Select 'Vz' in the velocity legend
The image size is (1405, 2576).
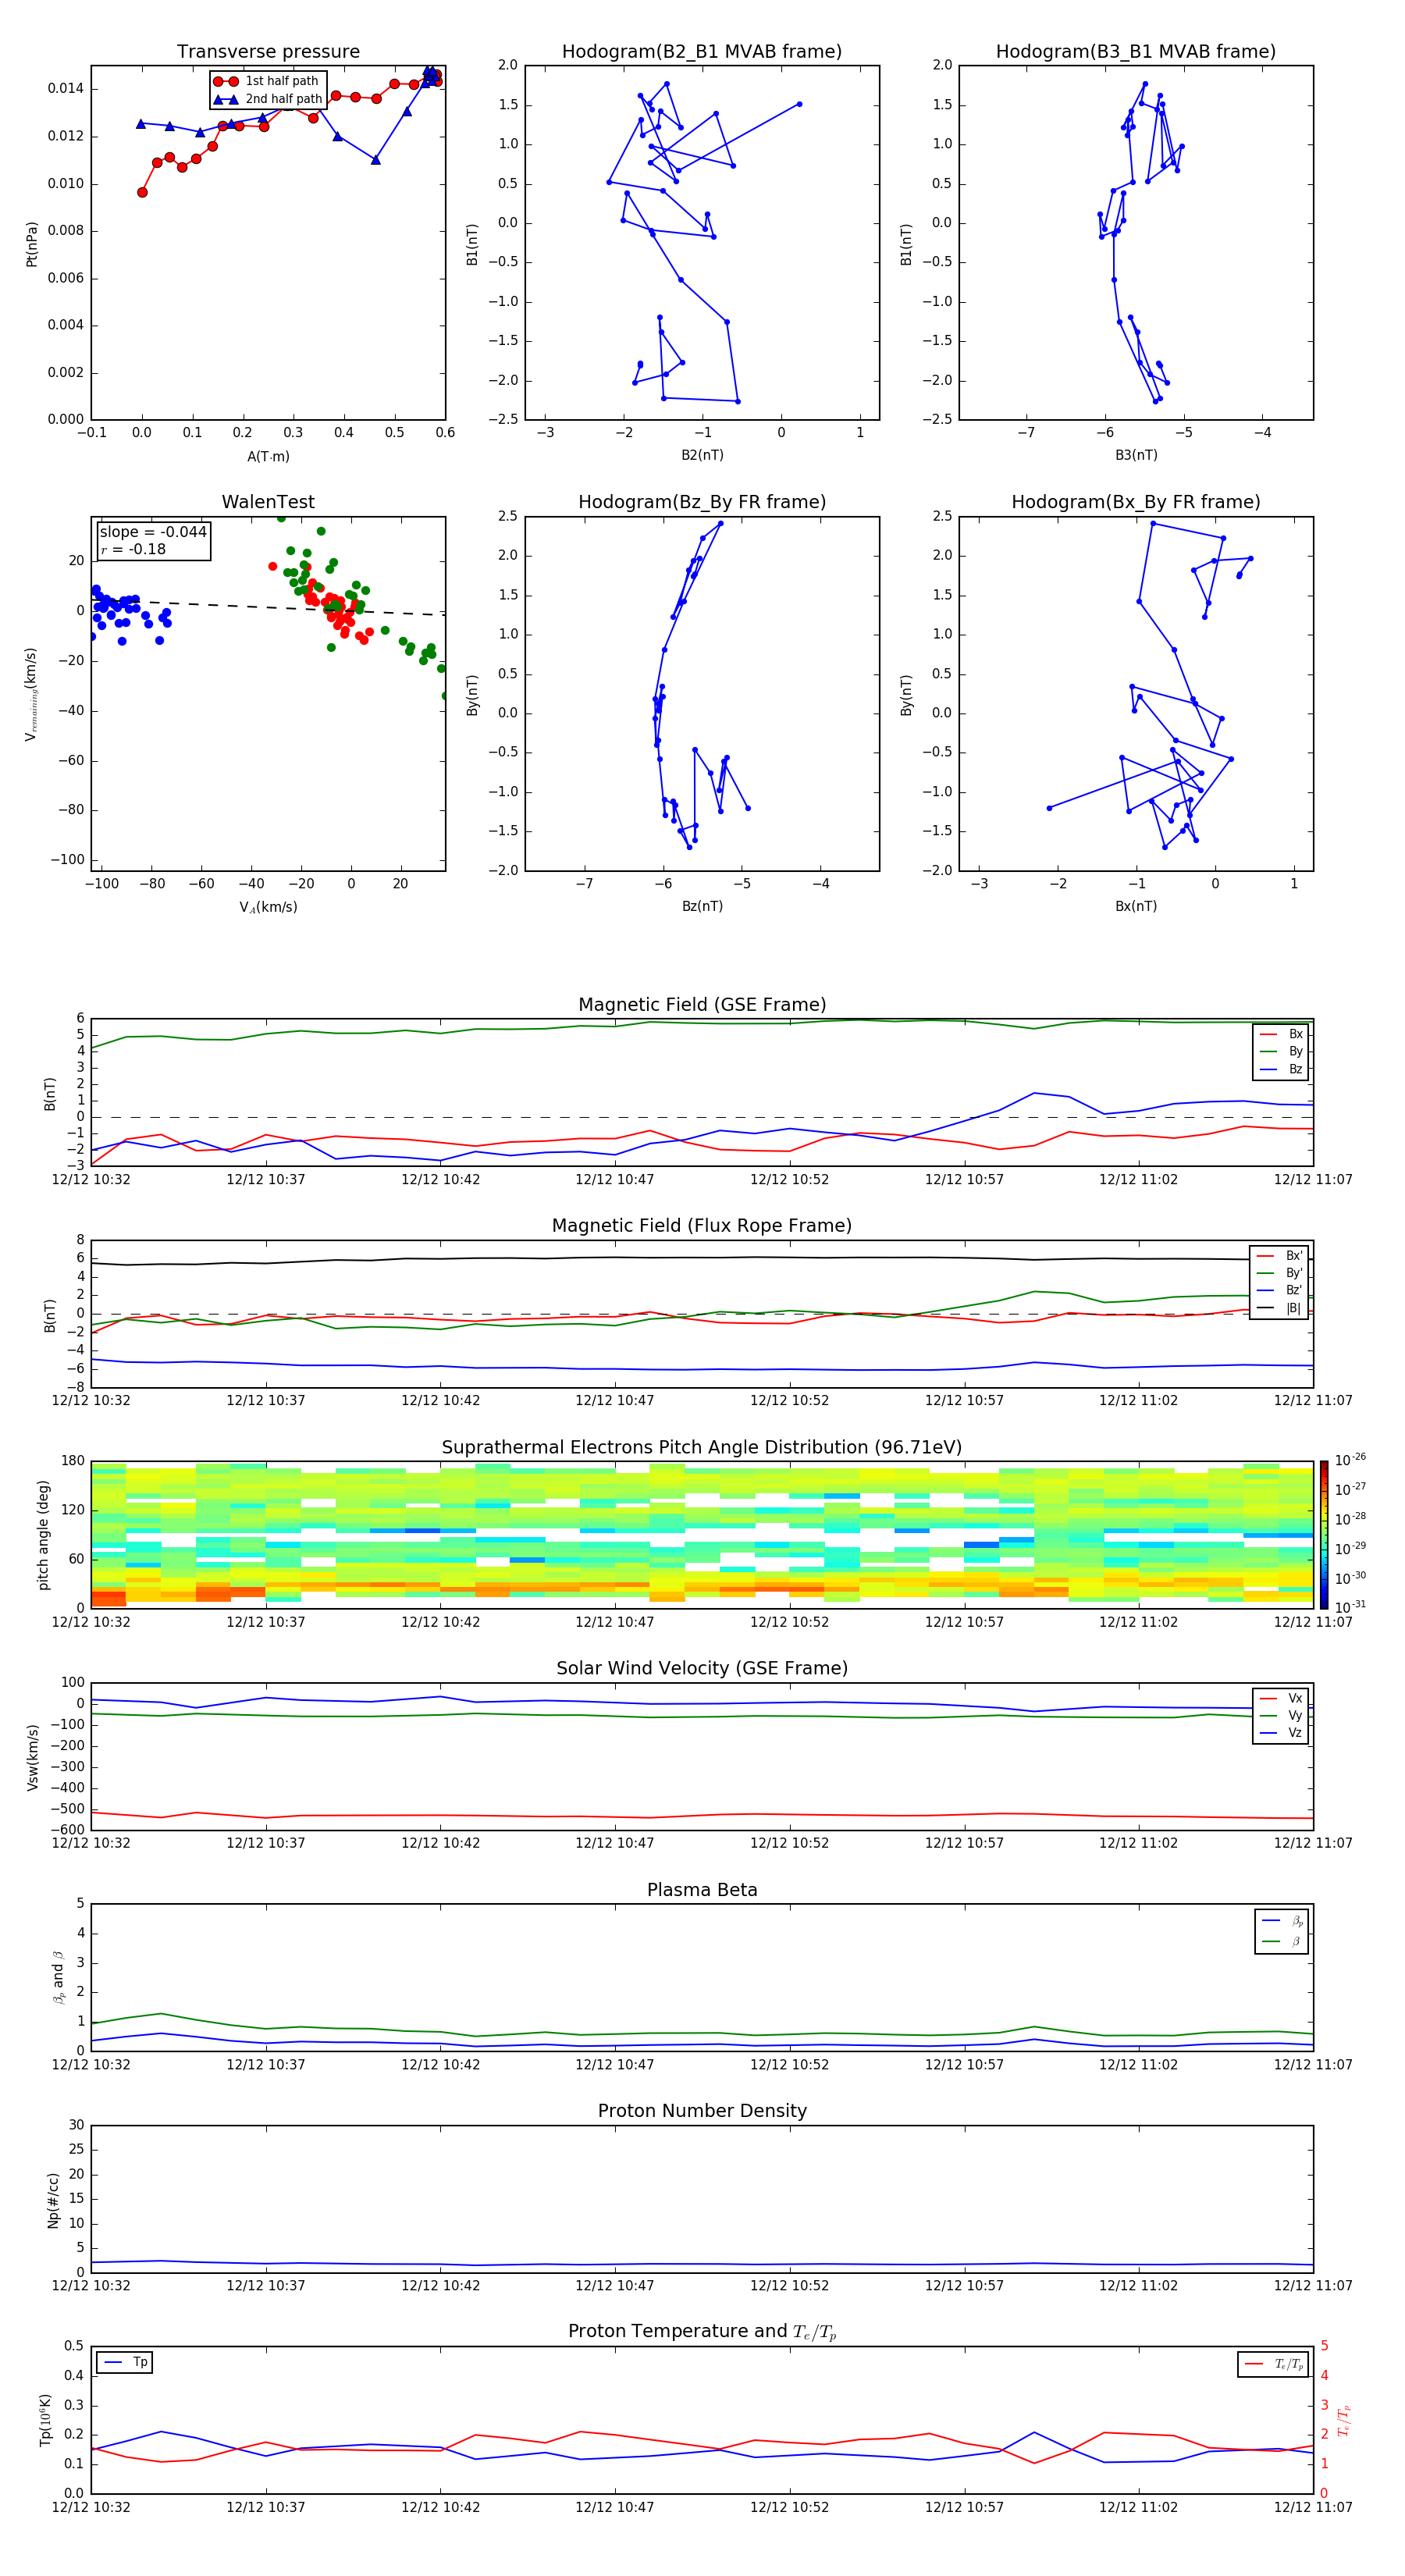point(1281,1732)
